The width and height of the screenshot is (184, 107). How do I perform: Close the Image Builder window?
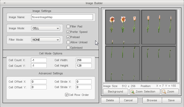tap(5, 3)
